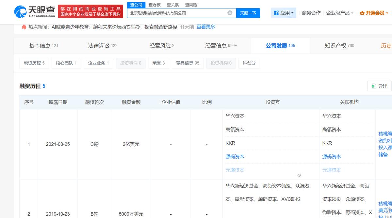Screen dimensions: 392x218
Task: Click the apps grid icon
Action: tap(276, 13)
